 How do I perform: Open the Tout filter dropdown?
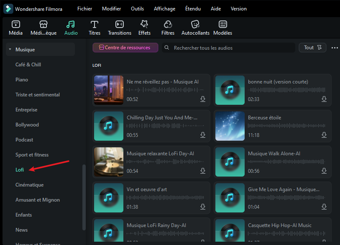(312, 48)
